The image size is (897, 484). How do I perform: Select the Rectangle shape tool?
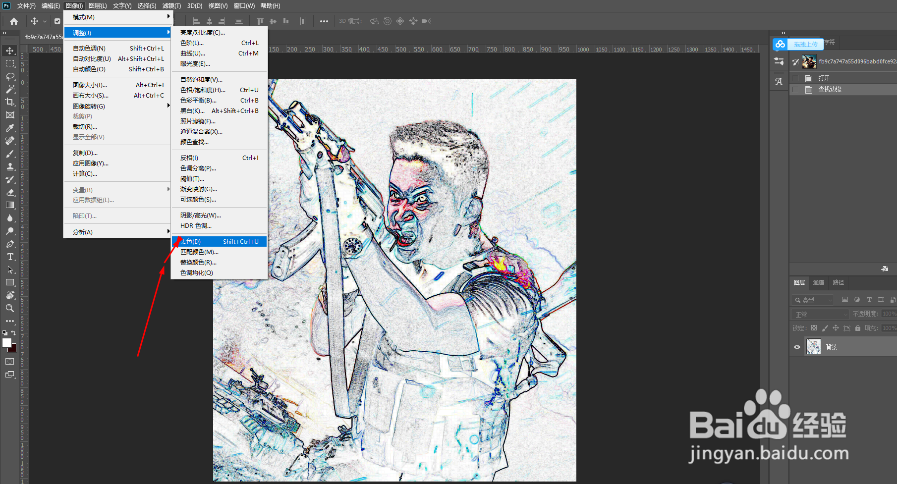click(x=10, y=282)
